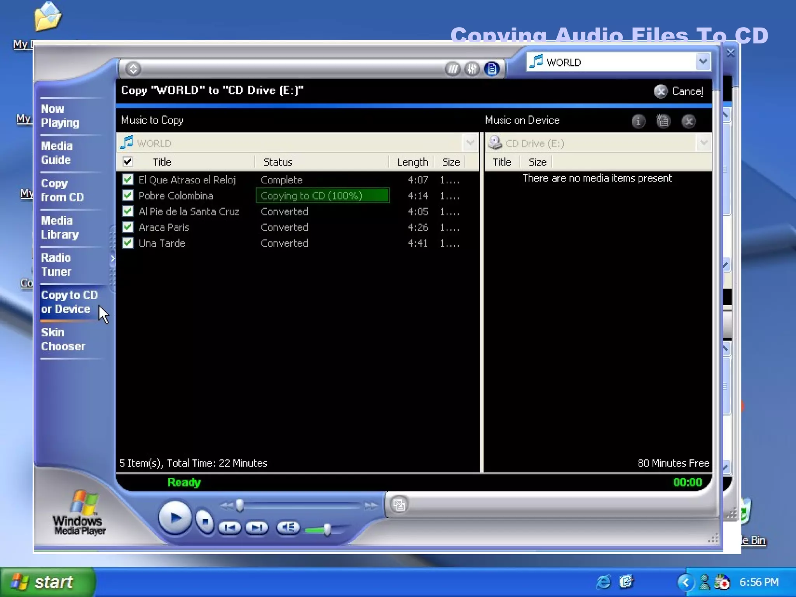Launch Internet Explorer from quick launch
Screen dimensions: 796x597
[x=603, y=582]
